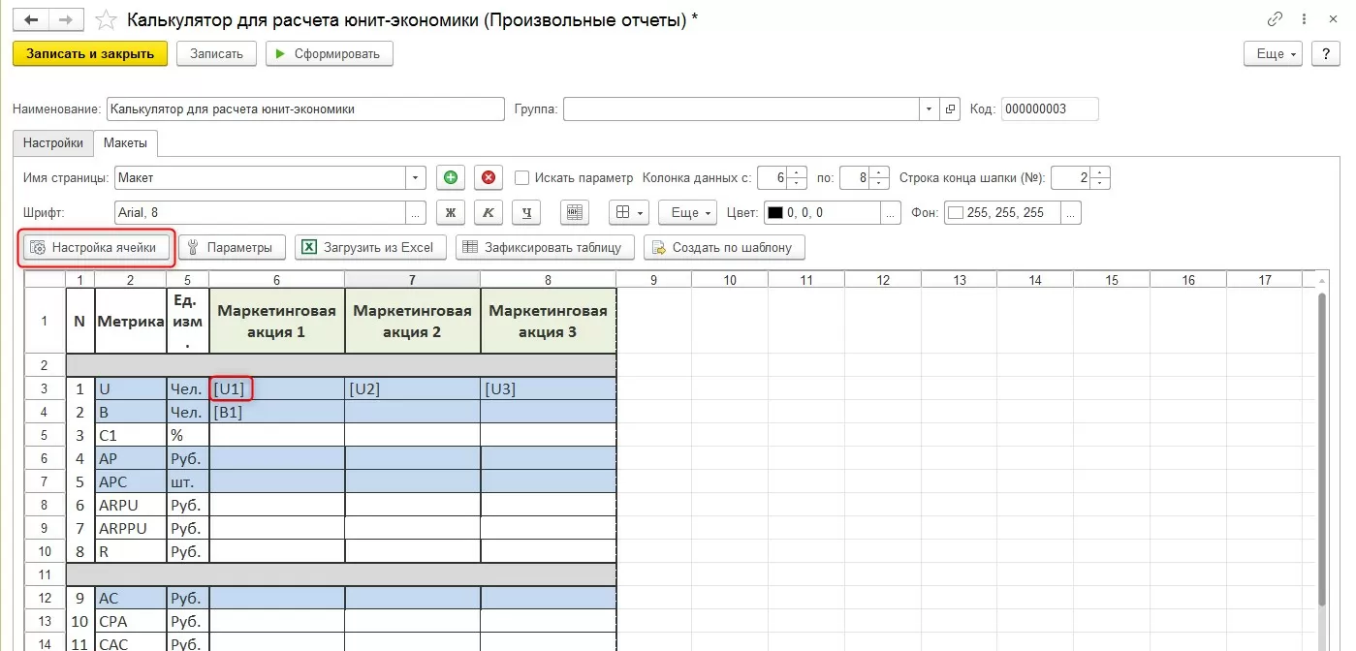Select column header 17
1356x651 pixels.
[x=1264, y=280]
